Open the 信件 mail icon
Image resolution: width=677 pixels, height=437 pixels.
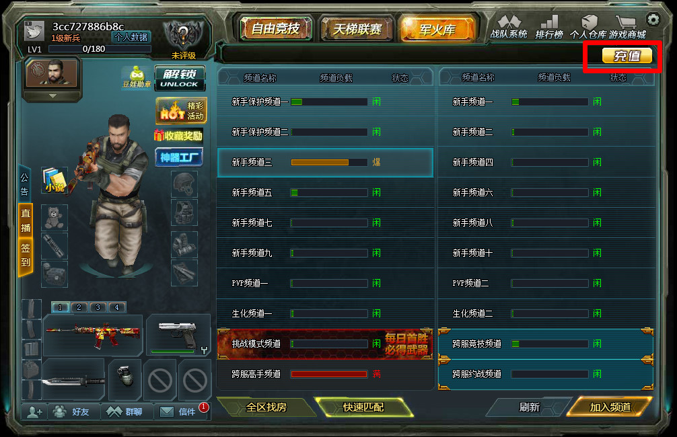pyautogui.click(x=178, y=411)
